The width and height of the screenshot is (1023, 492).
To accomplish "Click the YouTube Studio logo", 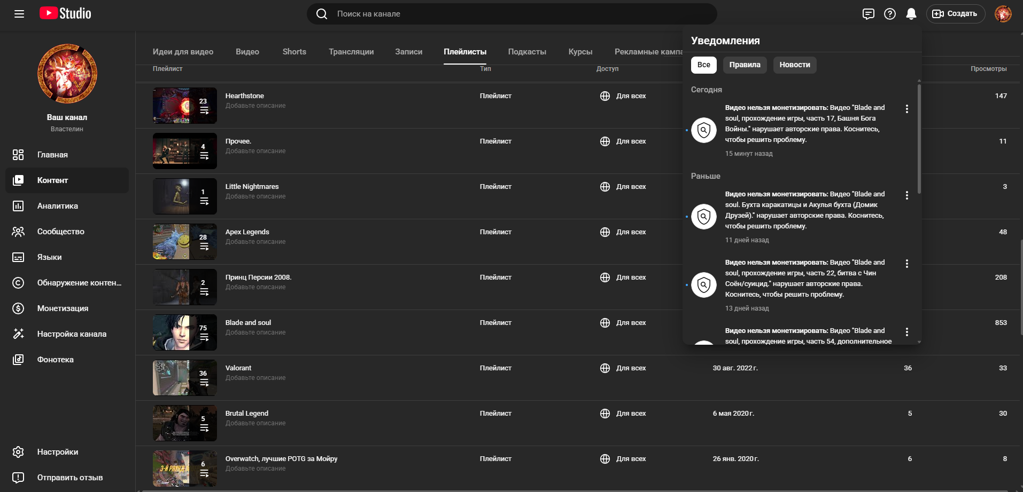I will (x=65, y=14).
